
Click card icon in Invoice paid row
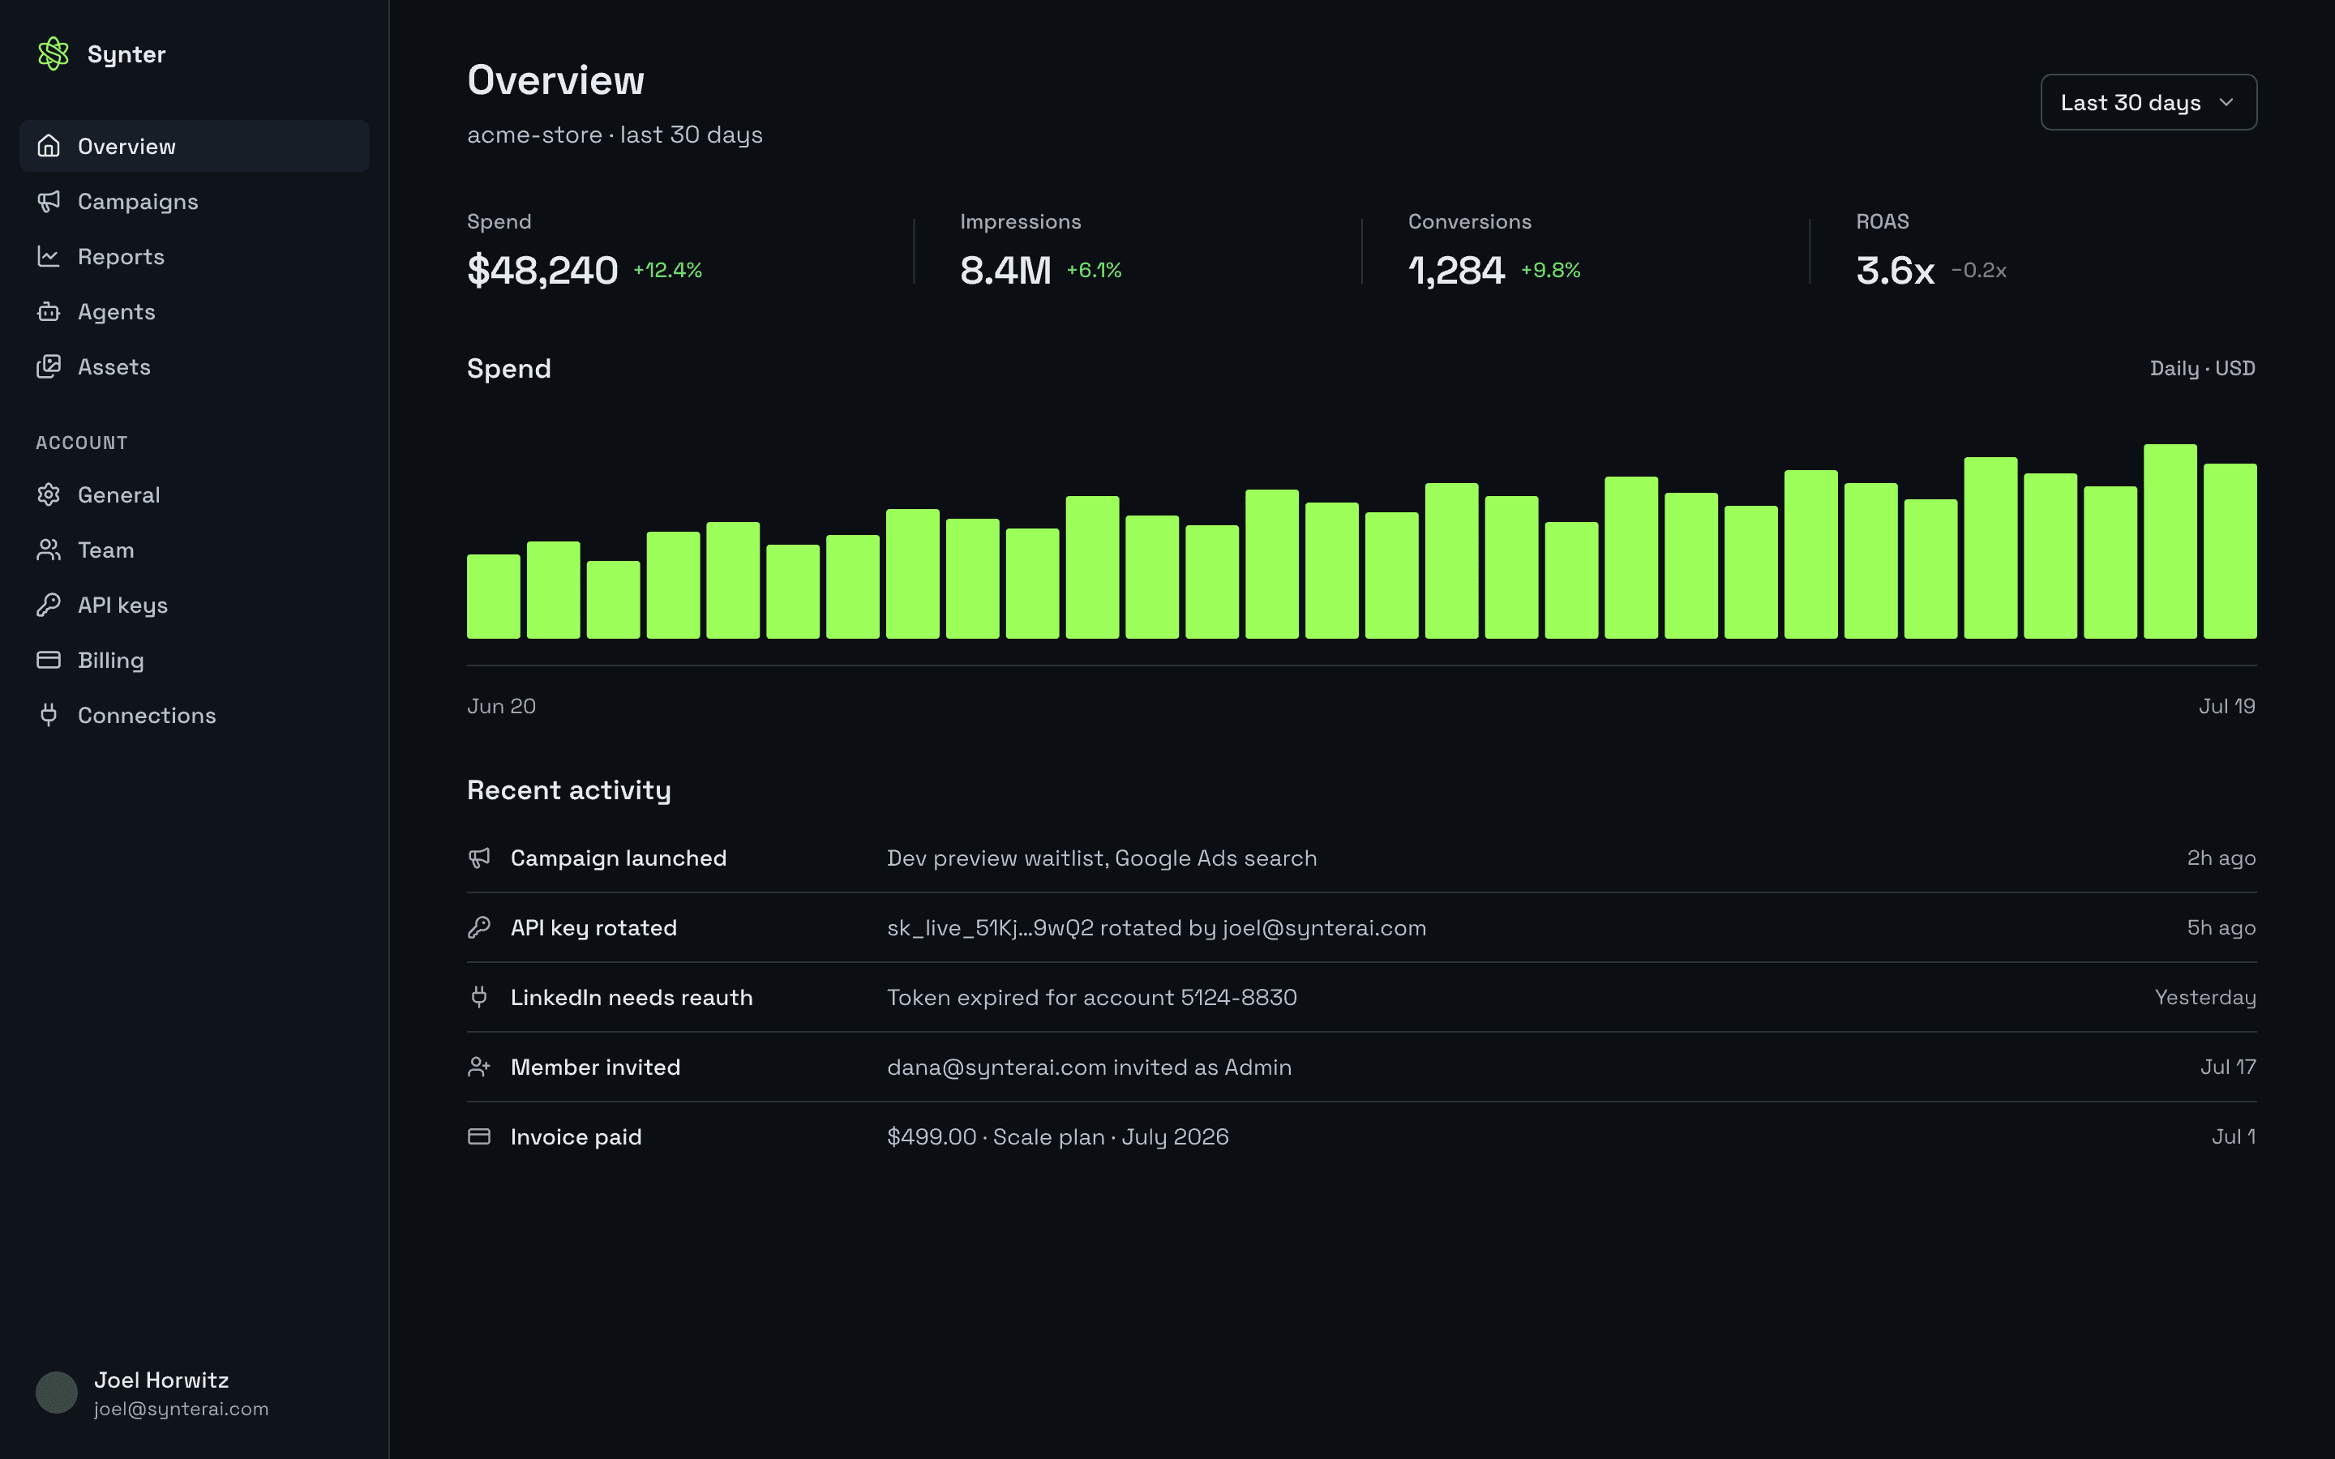[x=478, y=1136]
